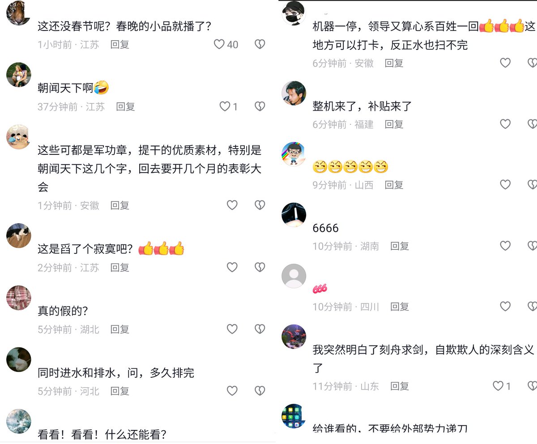537x444 pixels.
Task: Like the 整机来了，补贴来了 comment
Action: [505, 124]
